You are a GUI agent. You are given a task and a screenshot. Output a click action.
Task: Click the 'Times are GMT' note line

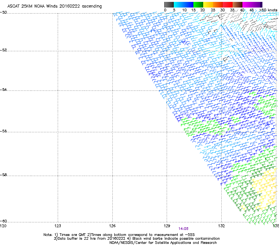pyautogui.click(x=119, y=235)
